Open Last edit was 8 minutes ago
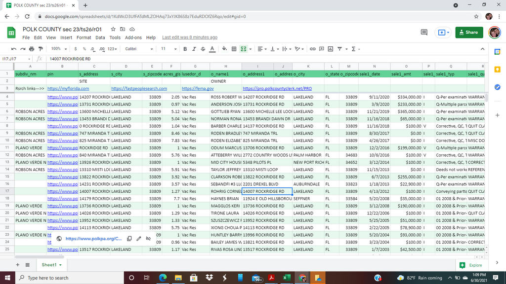This screenshot has height=284, width=506. tap(190, 37)
